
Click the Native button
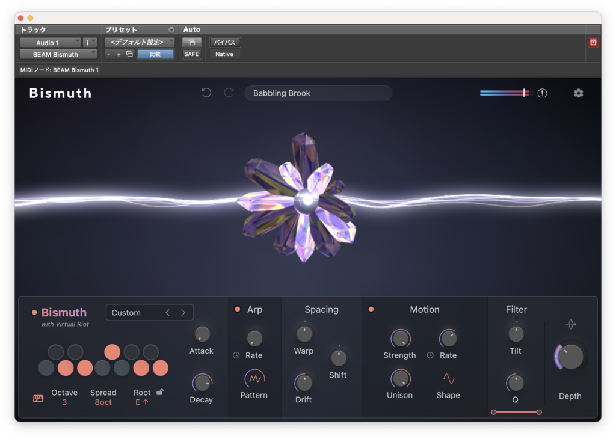click(225, 54)
